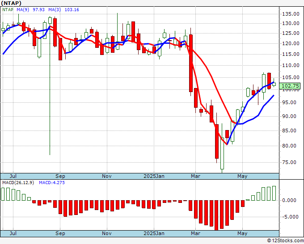304x244 pixels.
Task: Click the tallest red MACD bar in April
Action: [216, 215]
